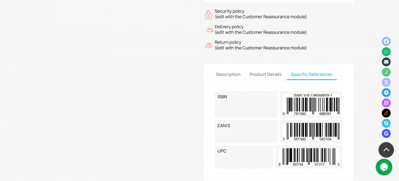Click the Google icon in sidebar
This screenshot has height=181, width=399.
coord(386,133)
